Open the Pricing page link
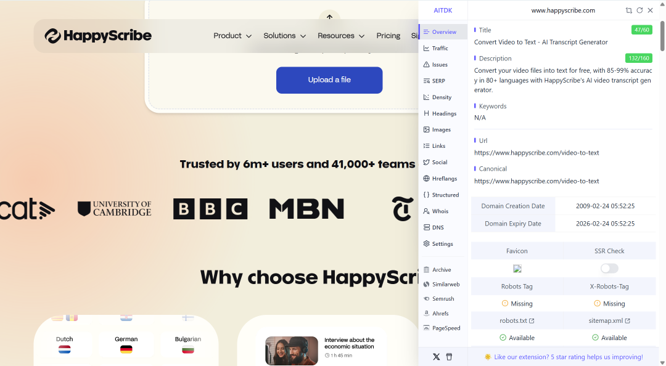The height and width of the screenshot is (366, 666). 388,36
